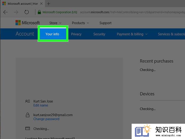Click the green security padlock icon

coord(39,12)
